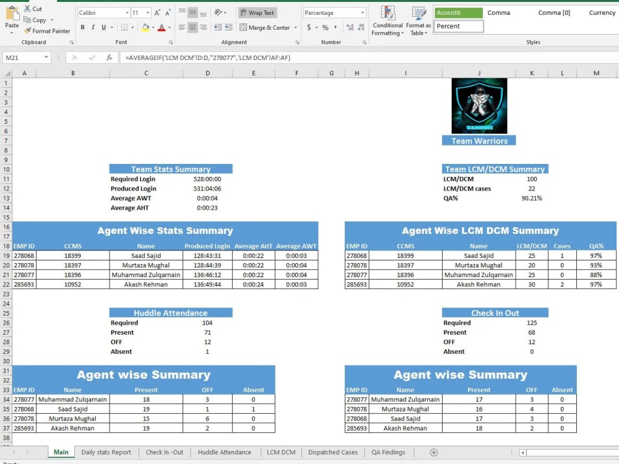This screenshot has width=619, height=464.
Task: Decrease font size with small A
Action: click(x=168, y=12)
